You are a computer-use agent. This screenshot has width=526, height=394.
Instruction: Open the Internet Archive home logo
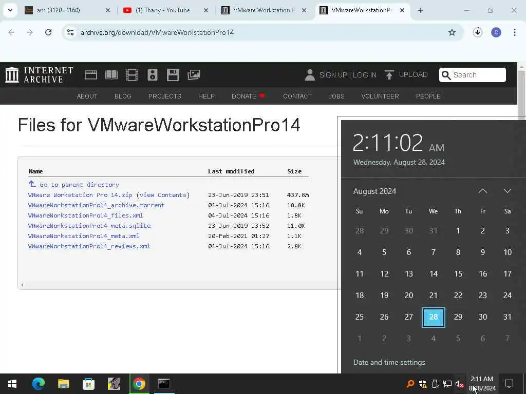tap(39, 75)
